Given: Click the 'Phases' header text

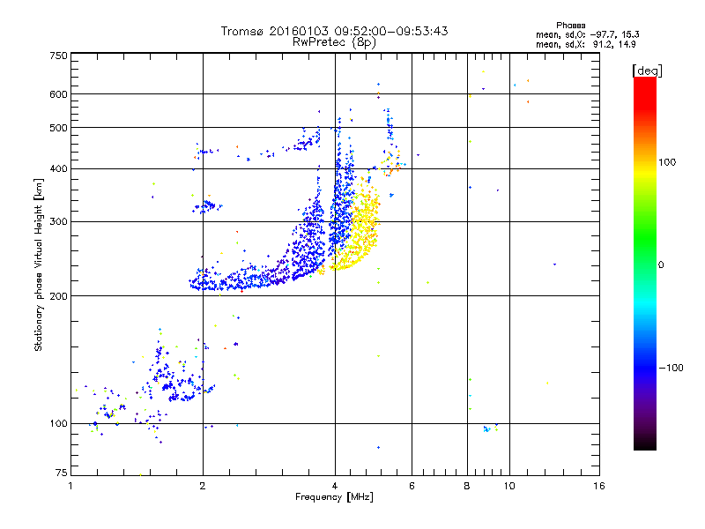Looking at the screenshot, I should [570, 26].
